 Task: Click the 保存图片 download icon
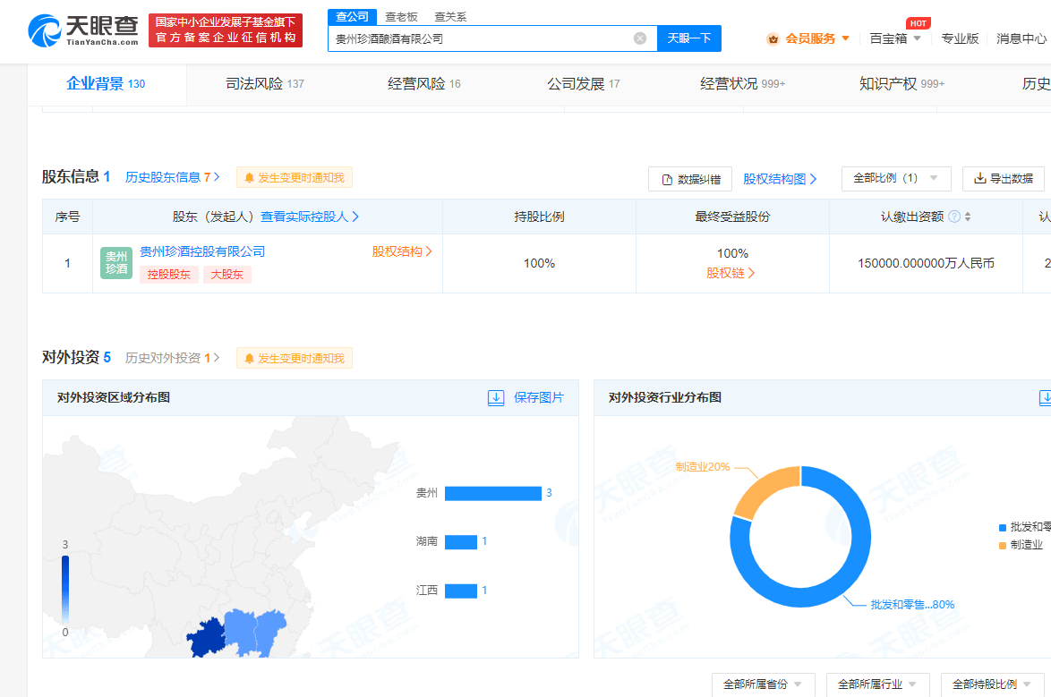click(496, 397)
